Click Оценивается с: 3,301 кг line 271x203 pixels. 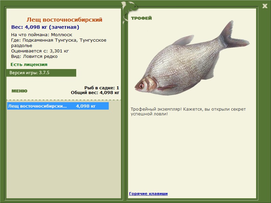click(40, 51)
